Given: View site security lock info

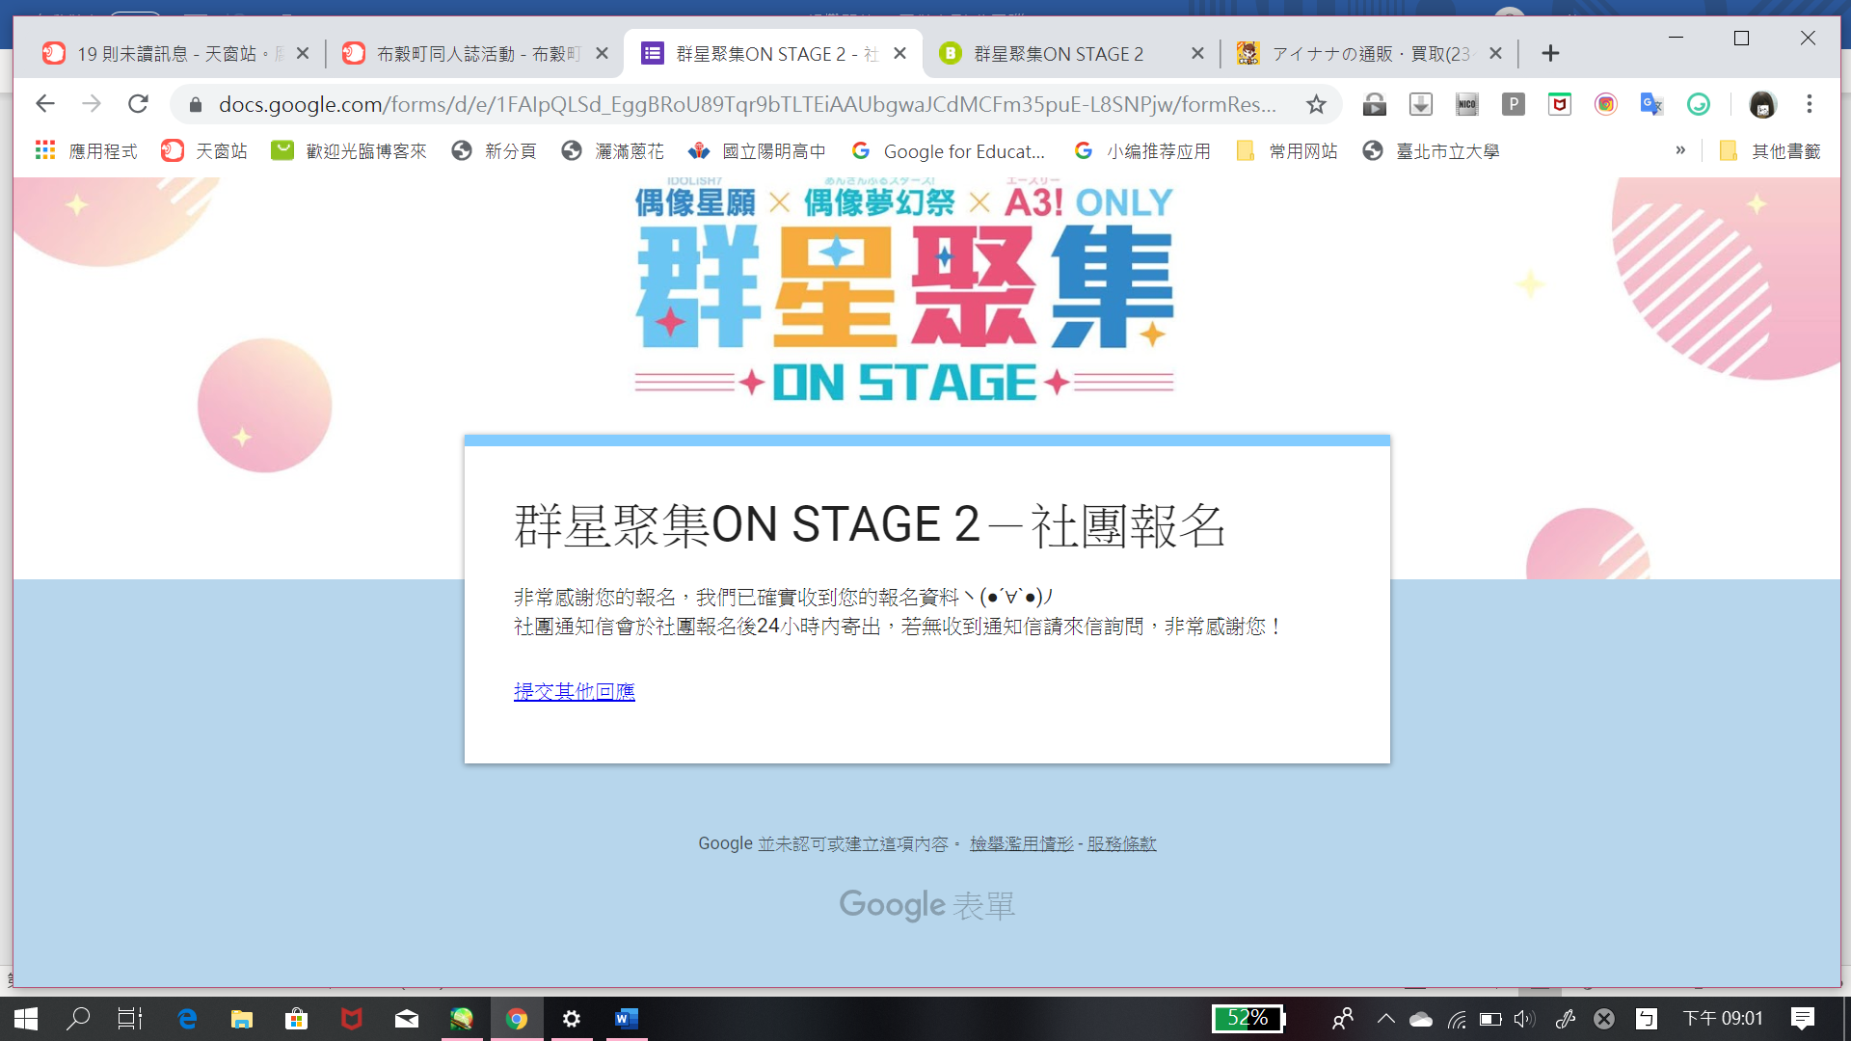Looking at the screenshot, I should (x=196, y=104).
